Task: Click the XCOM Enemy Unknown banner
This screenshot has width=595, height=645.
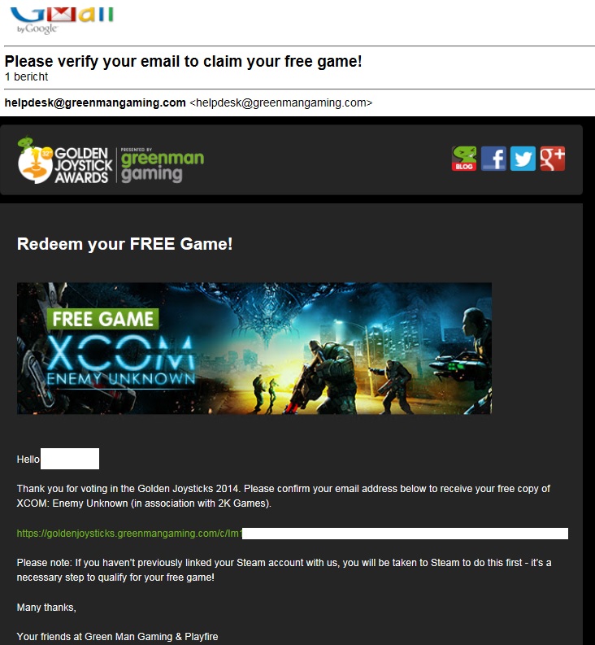Action: click(254, 348)
